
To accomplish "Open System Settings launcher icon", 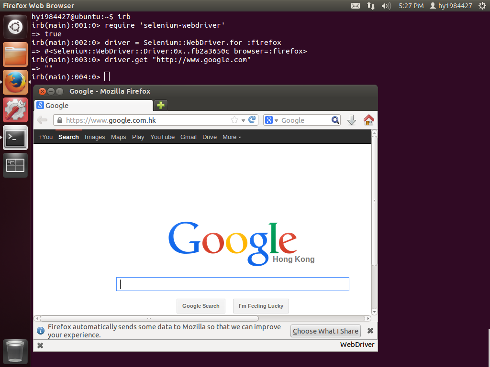I will pyautogui.click(x=15, y=110).
